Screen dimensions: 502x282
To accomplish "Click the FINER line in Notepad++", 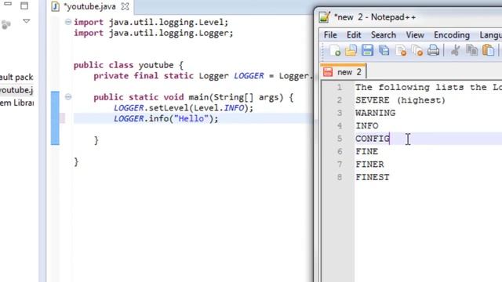I will point(369,164).
